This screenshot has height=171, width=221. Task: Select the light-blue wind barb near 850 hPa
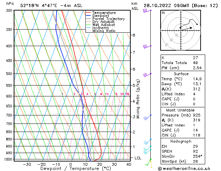148,141
